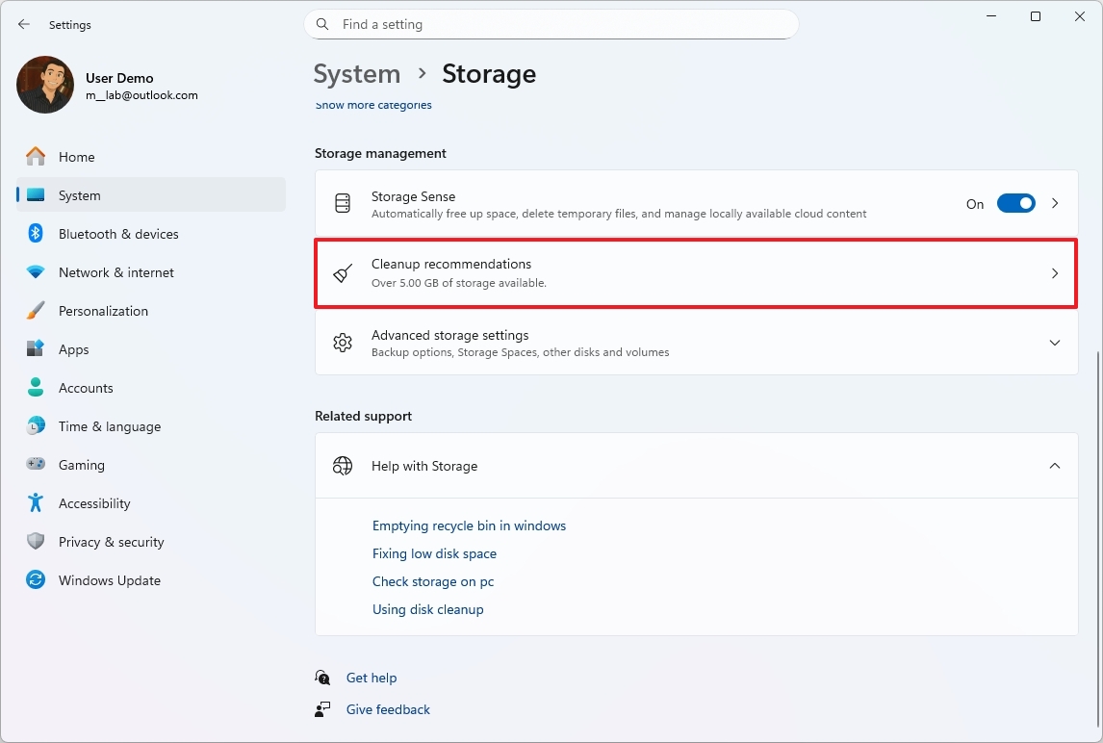Select the Gaming sidebar entry
1103x743 pixels.
[81, 464]
